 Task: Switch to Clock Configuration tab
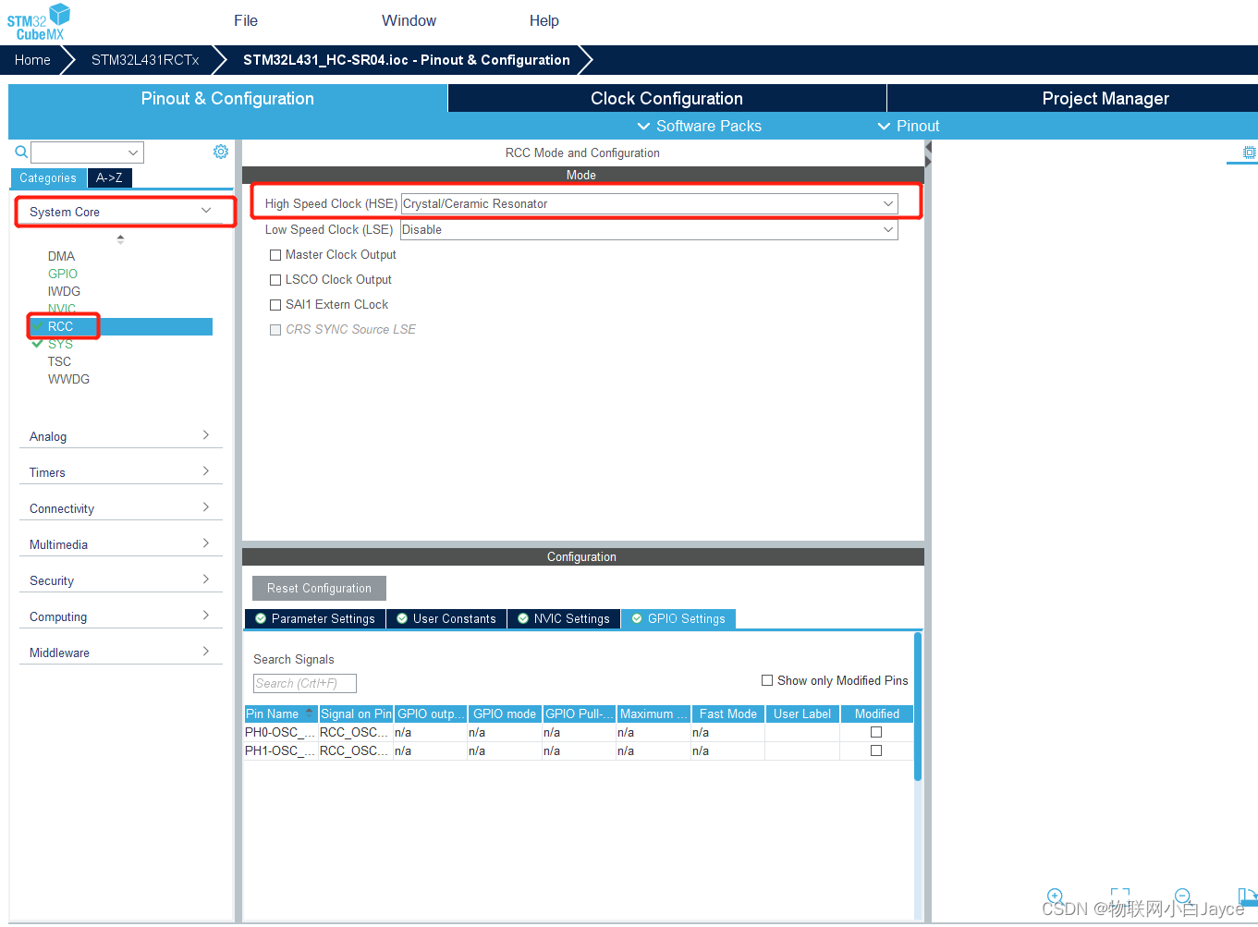click(x=666, y=98)
